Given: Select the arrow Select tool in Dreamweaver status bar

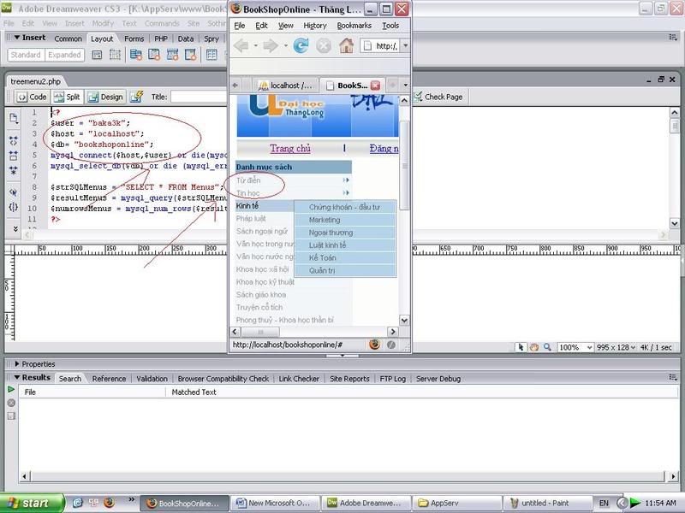Looking at the screenshot, I should point(521,347).
